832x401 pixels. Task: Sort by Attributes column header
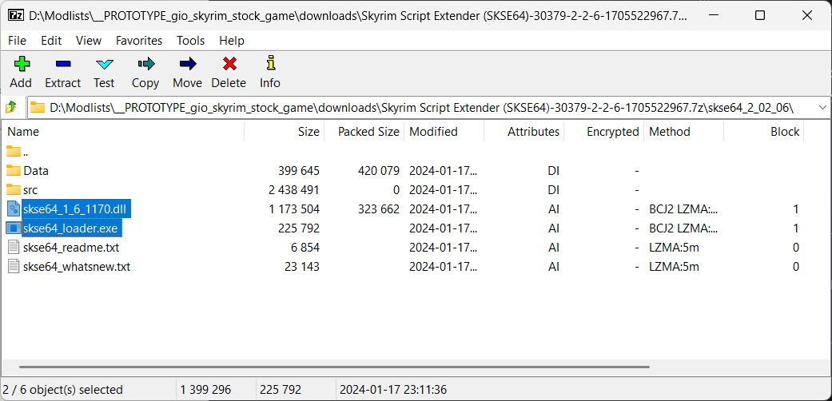pyautogui.click(x=524, y=132)
